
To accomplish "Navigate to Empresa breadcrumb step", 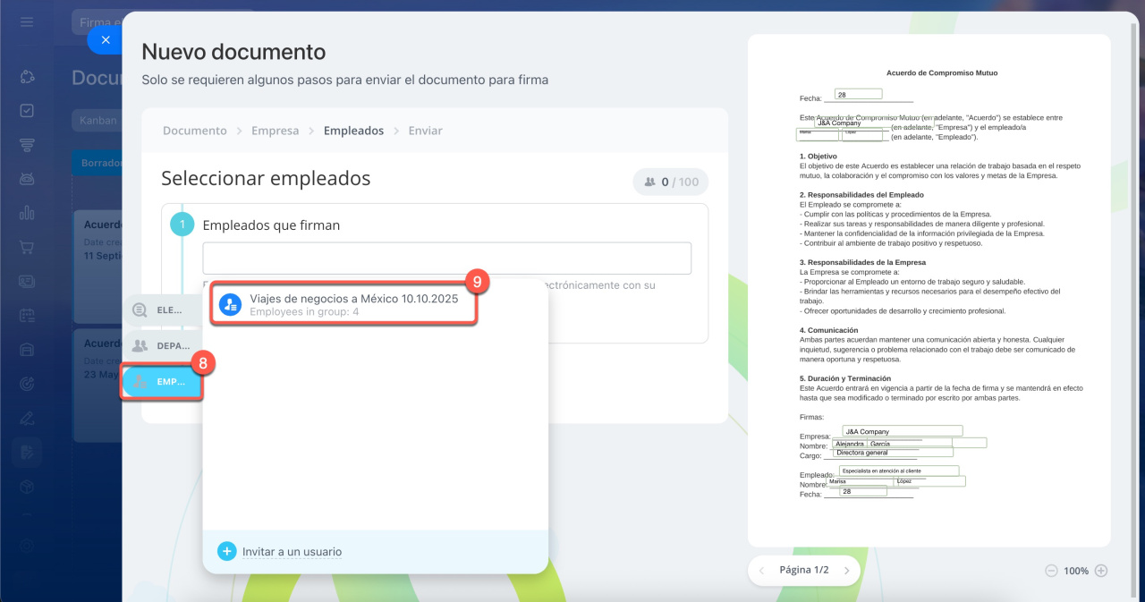I will click(275, 131).
